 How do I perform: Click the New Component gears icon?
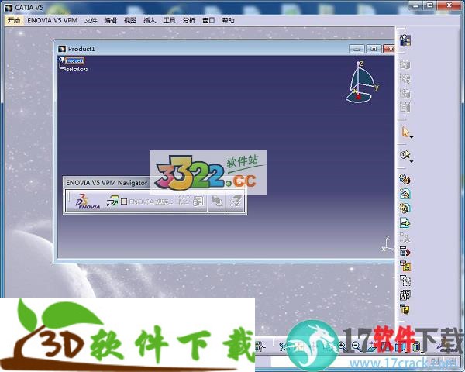(405, 179)
